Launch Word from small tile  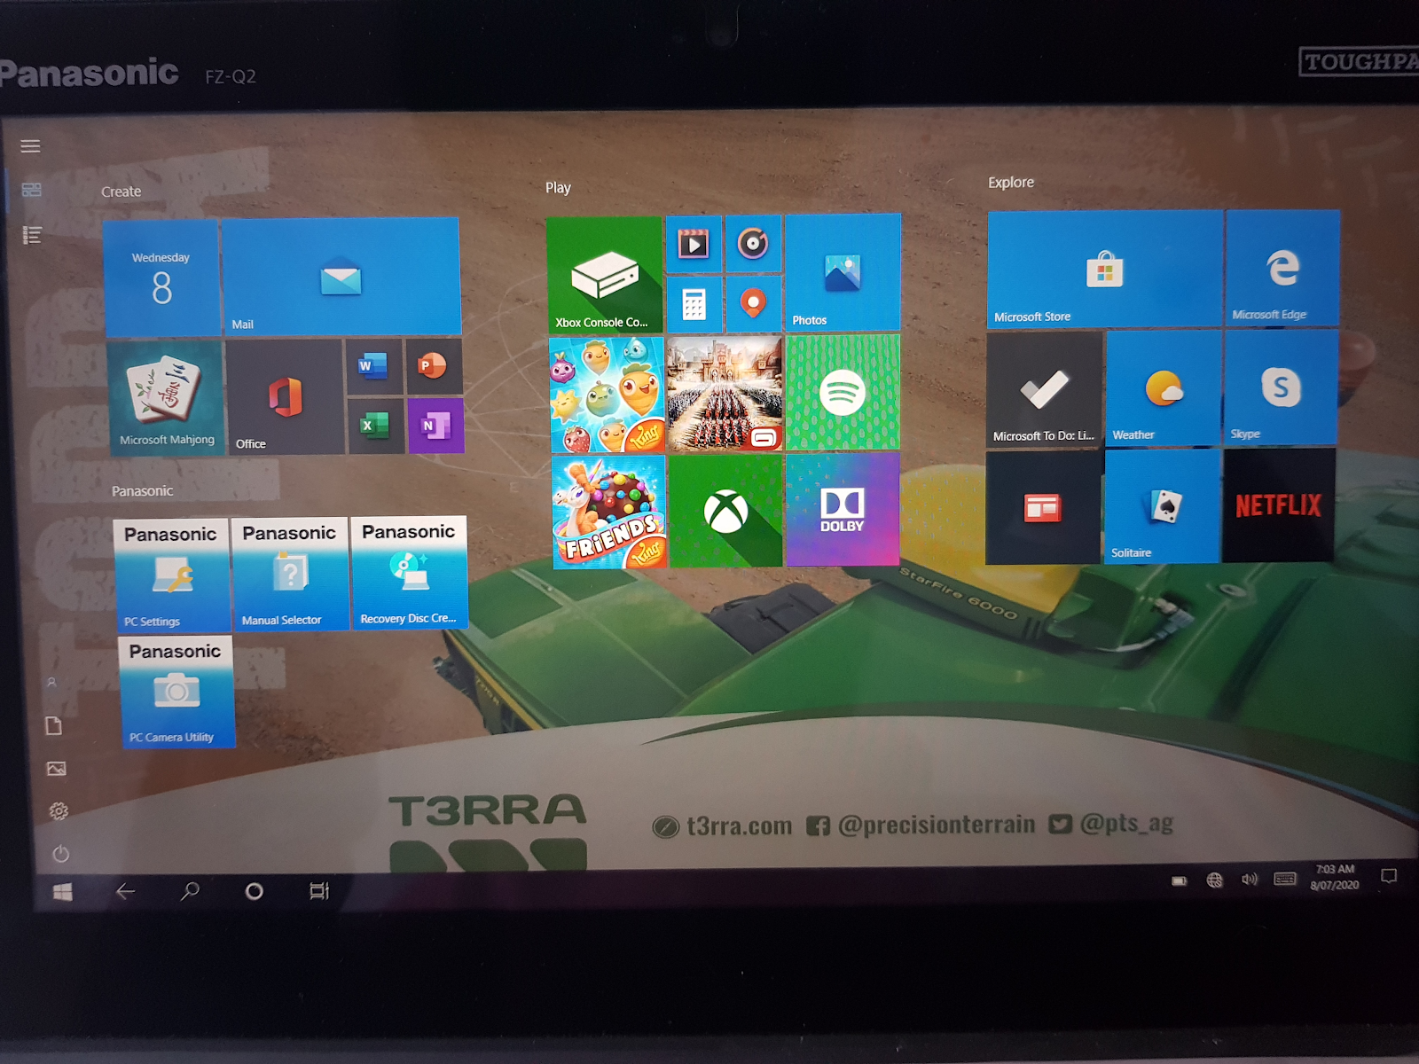click(x=373, y=366)
